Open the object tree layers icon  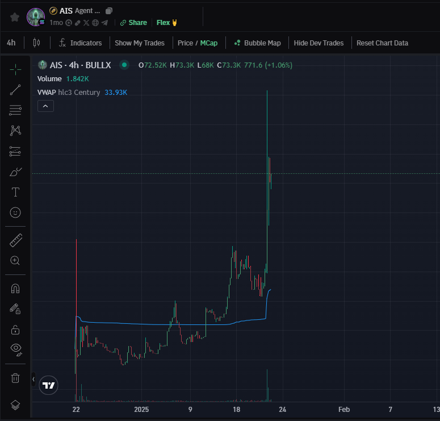[x=15, y=405]
